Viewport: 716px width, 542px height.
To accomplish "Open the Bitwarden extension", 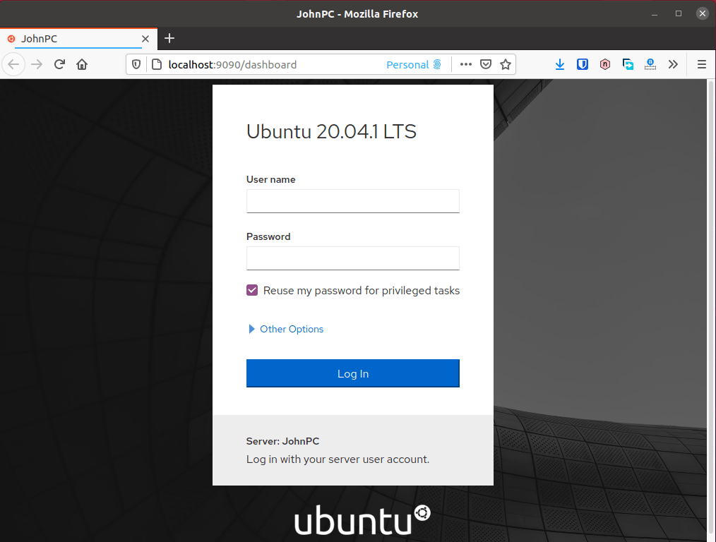I will click(583, 64).
